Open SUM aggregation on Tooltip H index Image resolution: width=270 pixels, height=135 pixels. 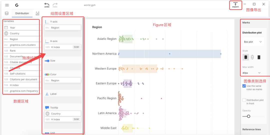(x=76, y=119)
